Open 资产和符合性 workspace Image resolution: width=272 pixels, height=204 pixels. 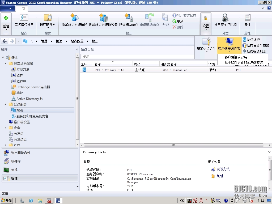(40, 153)
